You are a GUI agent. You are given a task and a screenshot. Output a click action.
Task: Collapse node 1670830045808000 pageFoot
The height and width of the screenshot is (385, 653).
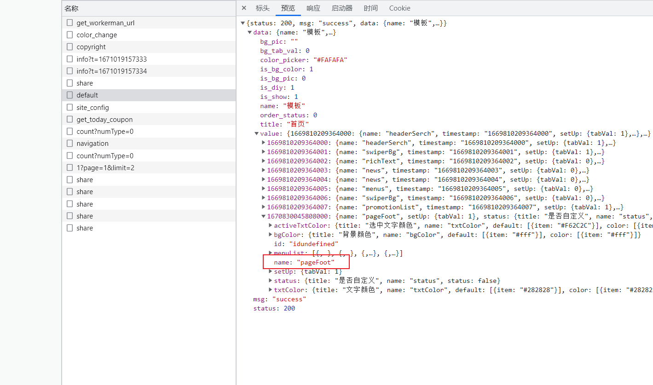point(264,216)
